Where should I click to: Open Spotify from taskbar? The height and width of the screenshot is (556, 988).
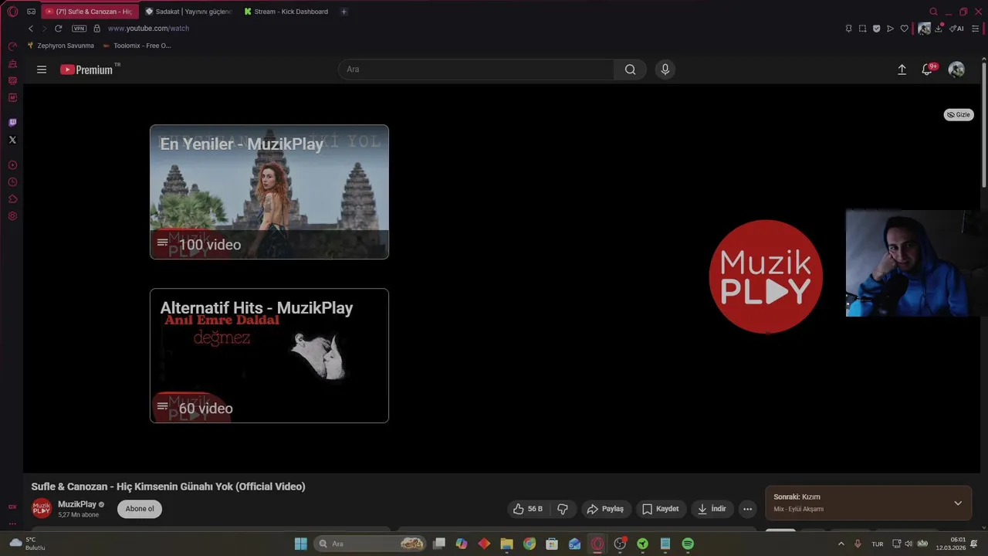click(688, 544)
